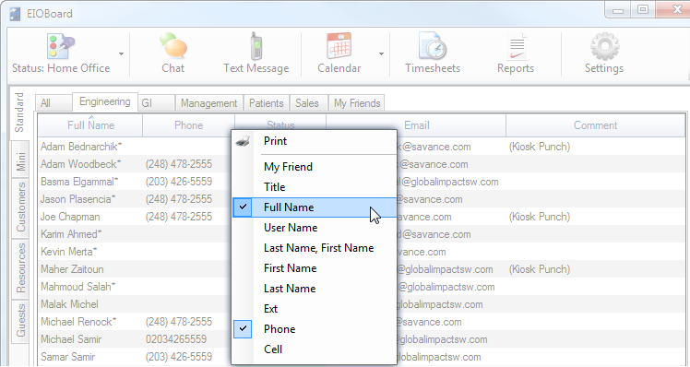Click Kiosk Punch comment for Maher Zaitoun

540,269
